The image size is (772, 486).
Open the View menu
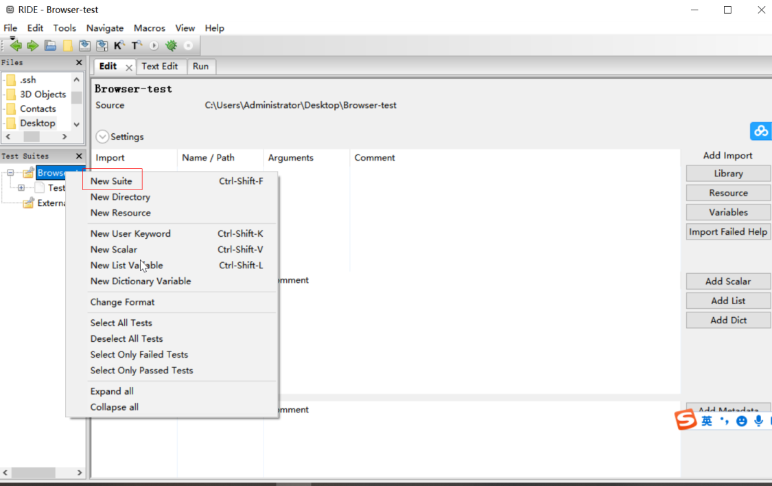[185, 28]
